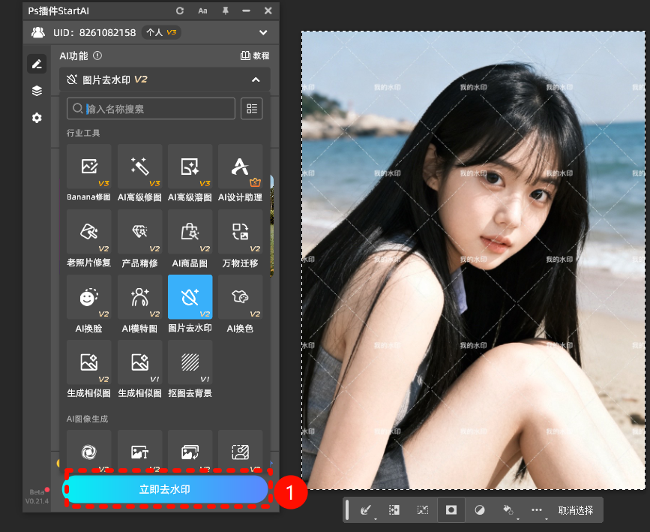Click the name search input field

click(150, 108)
